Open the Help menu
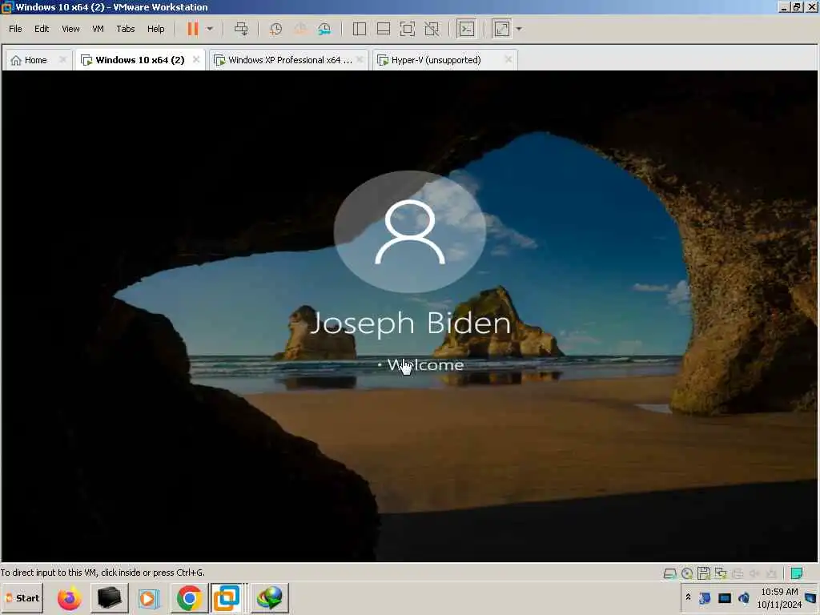The height and width of the screenshot is (615, 820). 156,29
